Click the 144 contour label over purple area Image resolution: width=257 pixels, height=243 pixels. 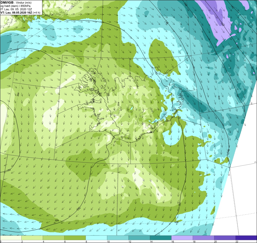222,24
